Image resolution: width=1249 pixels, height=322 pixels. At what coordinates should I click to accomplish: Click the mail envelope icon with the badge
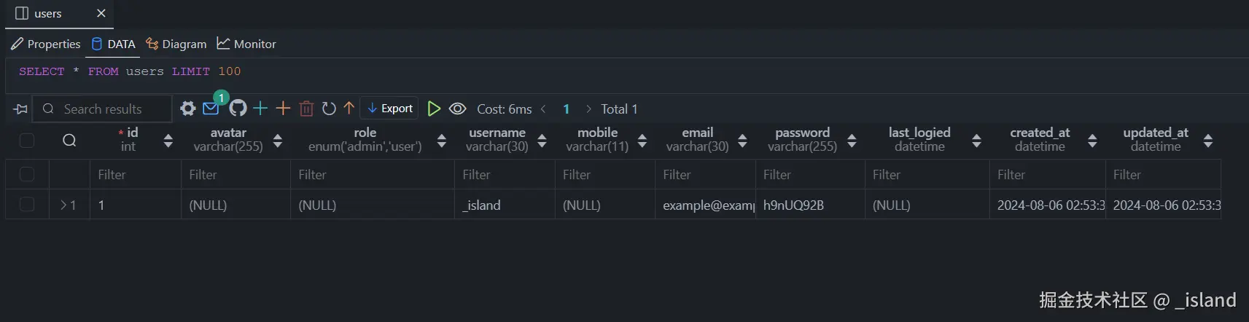(x=211, y=109)
